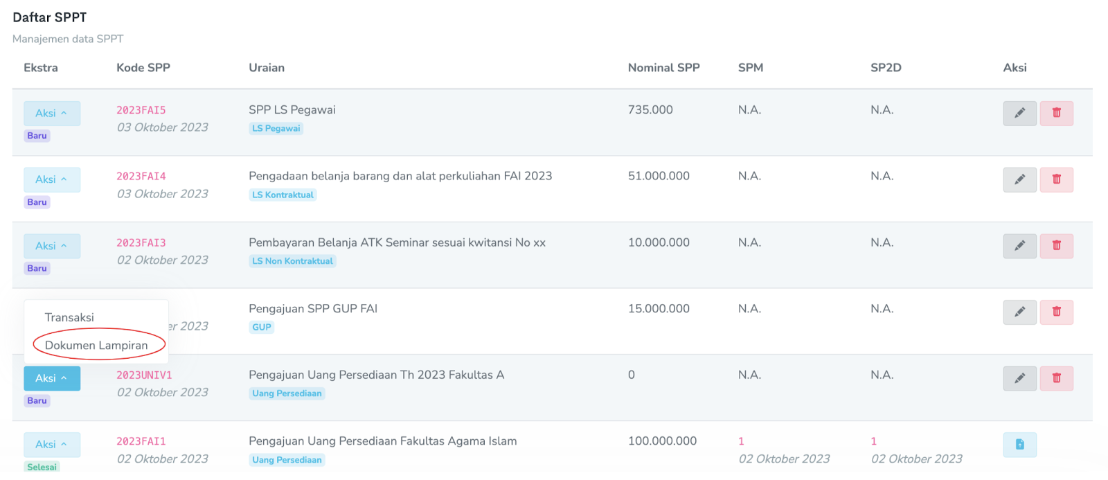This screenshot has width=1108, height=480.
Task: Edit the Pengajuan SPP GUP FAI row
Action: point(1019,312)
